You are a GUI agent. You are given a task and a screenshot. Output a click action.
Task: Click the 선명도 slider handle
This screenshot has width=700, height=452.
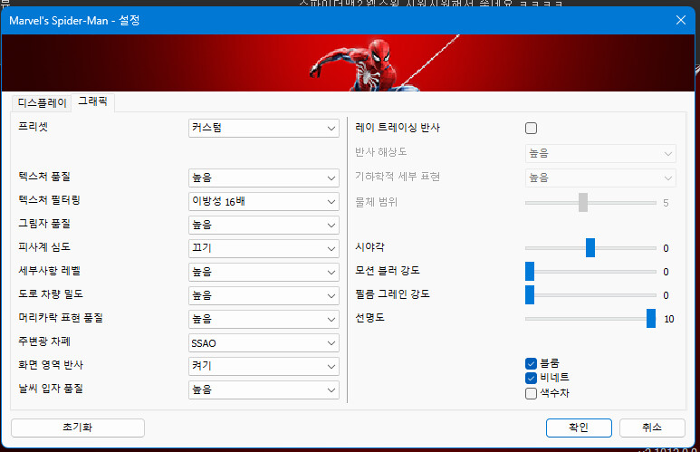(651, 319)
